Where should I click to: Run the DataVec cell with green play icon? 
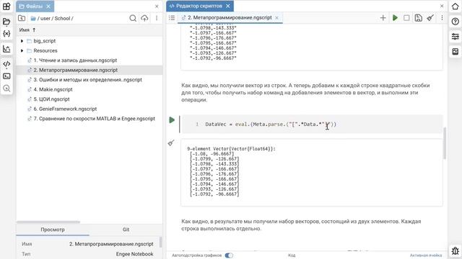(172, 120)
